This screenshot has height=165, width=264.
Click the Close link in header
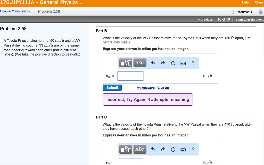259,2
